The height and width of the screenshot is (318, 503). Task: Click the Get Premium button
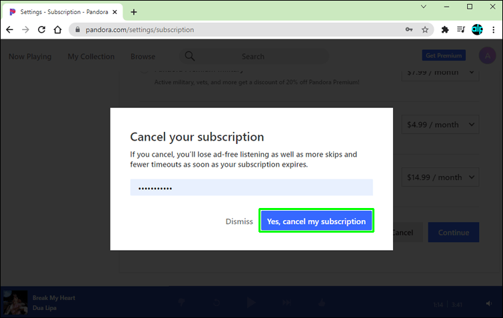pos(444,55)
